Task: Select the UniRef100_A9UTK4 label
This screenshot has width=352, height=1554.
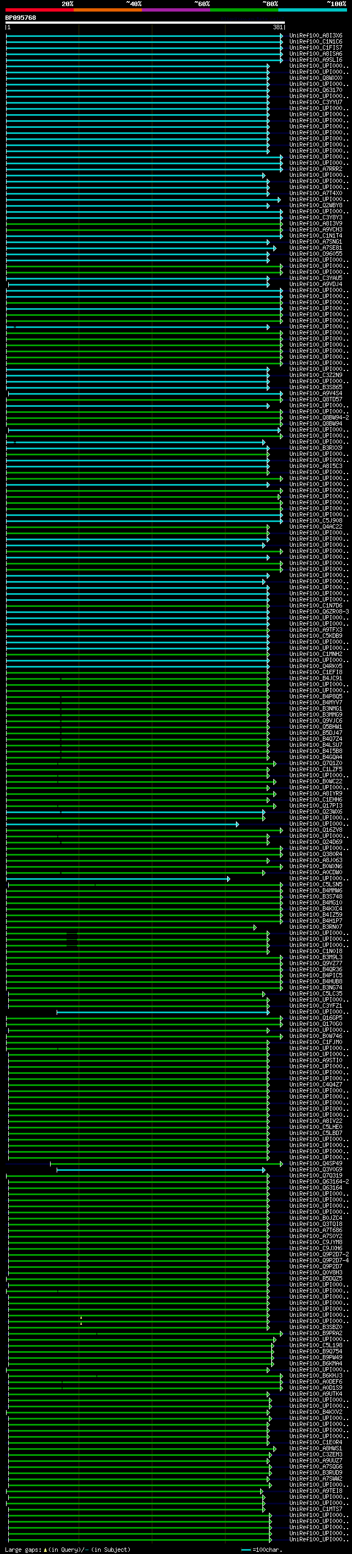Action: [316, 1394]
